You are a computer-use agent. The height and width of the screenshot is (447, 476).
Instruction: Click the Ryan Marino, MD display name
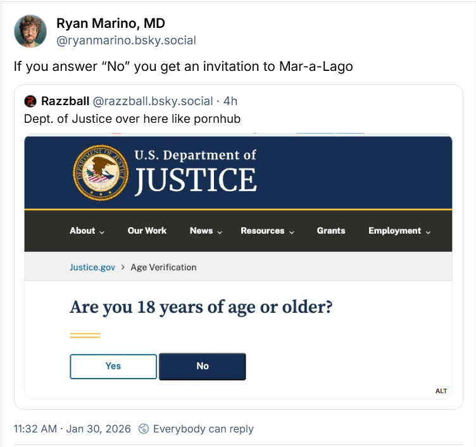click(111, 24)
